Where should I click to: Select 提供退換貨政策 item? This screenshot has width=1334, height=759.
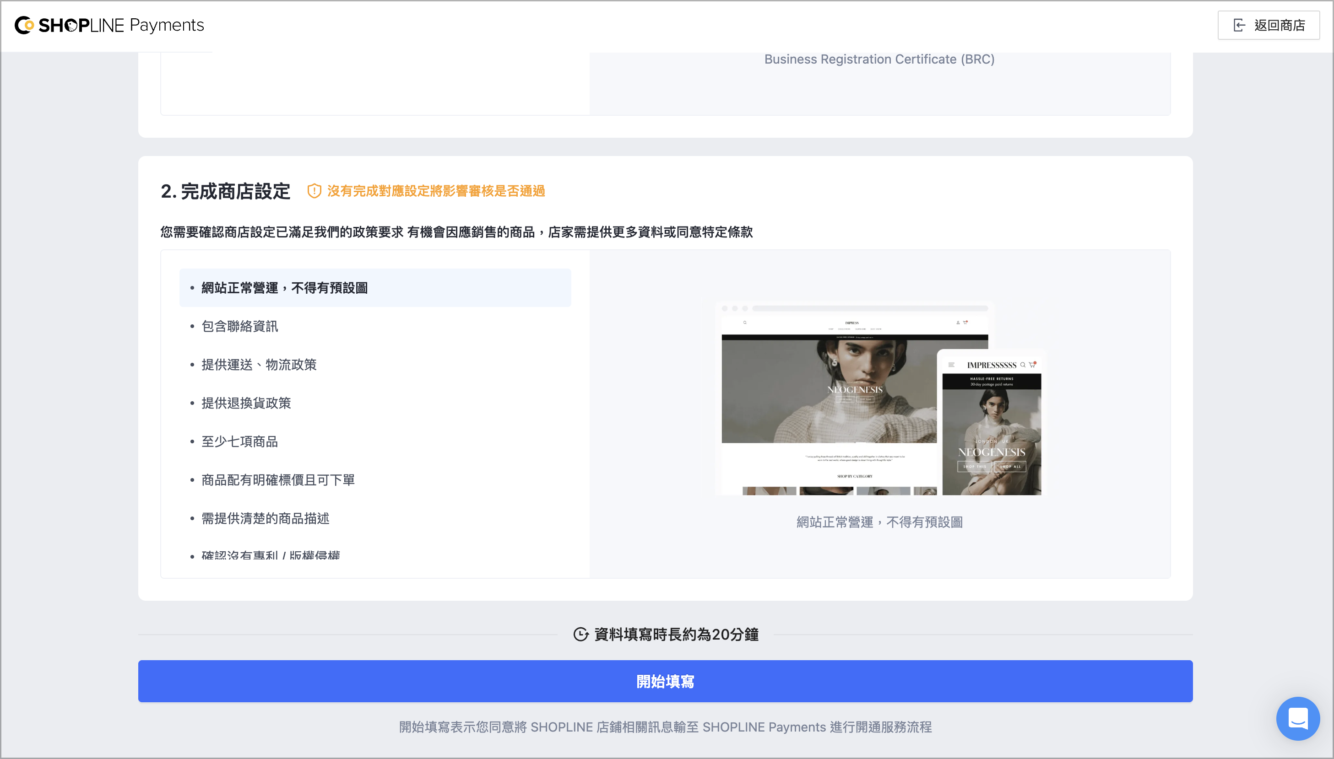pos(375,403)
